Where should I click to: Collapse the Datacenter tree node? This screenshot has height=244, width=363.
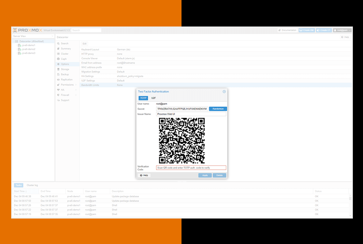[x=14, y=41]
